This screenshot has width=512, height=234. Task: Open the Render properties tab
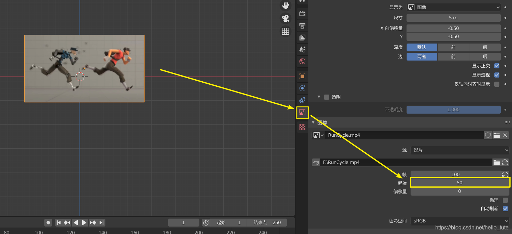[x=302, y=14]
